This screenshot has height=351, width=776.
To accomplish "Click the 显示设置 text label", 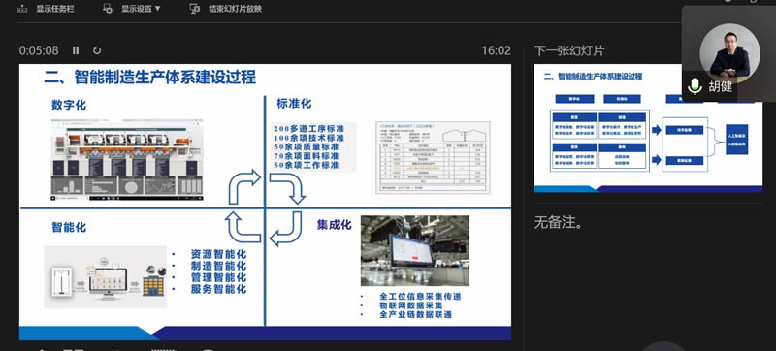I will 137,9.
